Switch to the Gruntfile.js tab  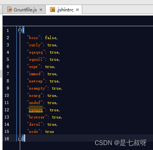[x=24, y=9]
